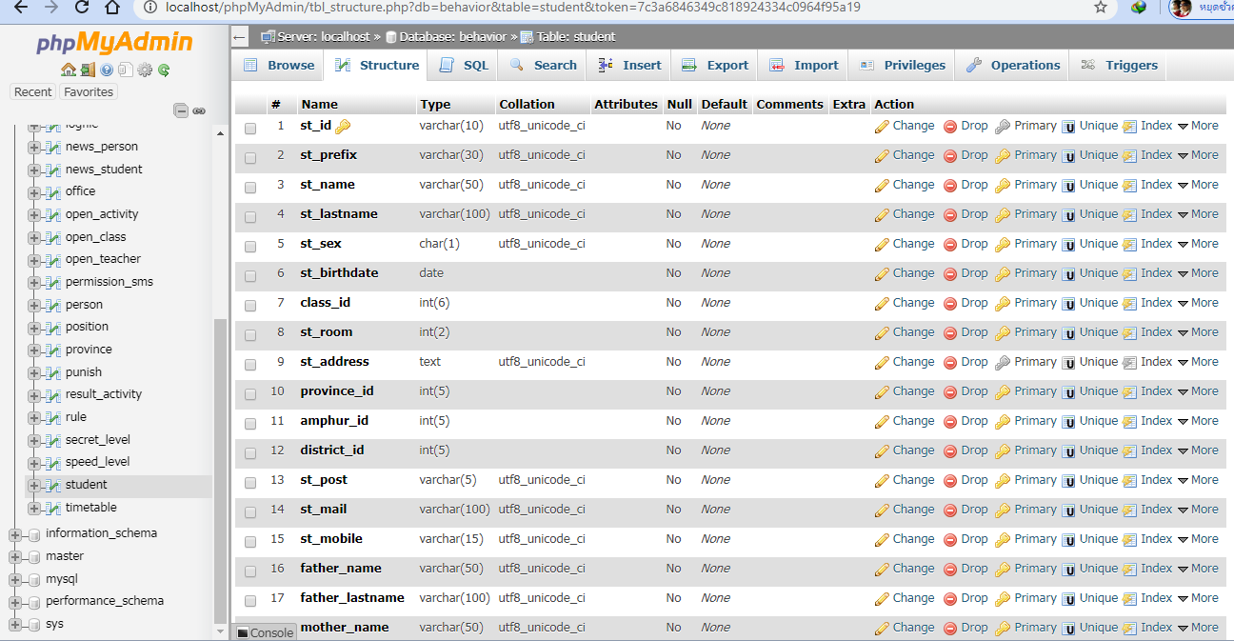Click the link with main panel icon
This screenshot has height=641, width=1234.
point(199,110)
